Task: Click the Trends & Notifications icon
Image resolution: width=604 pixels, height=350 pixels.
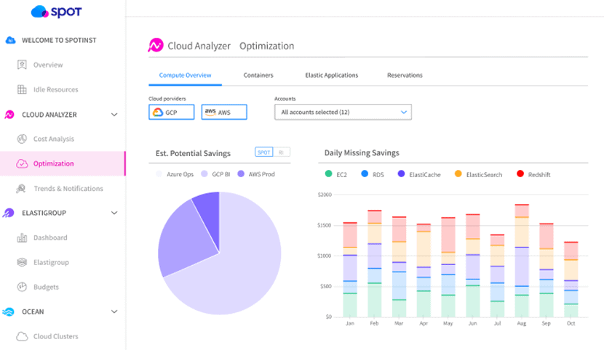Action: [x=21, y=188]
